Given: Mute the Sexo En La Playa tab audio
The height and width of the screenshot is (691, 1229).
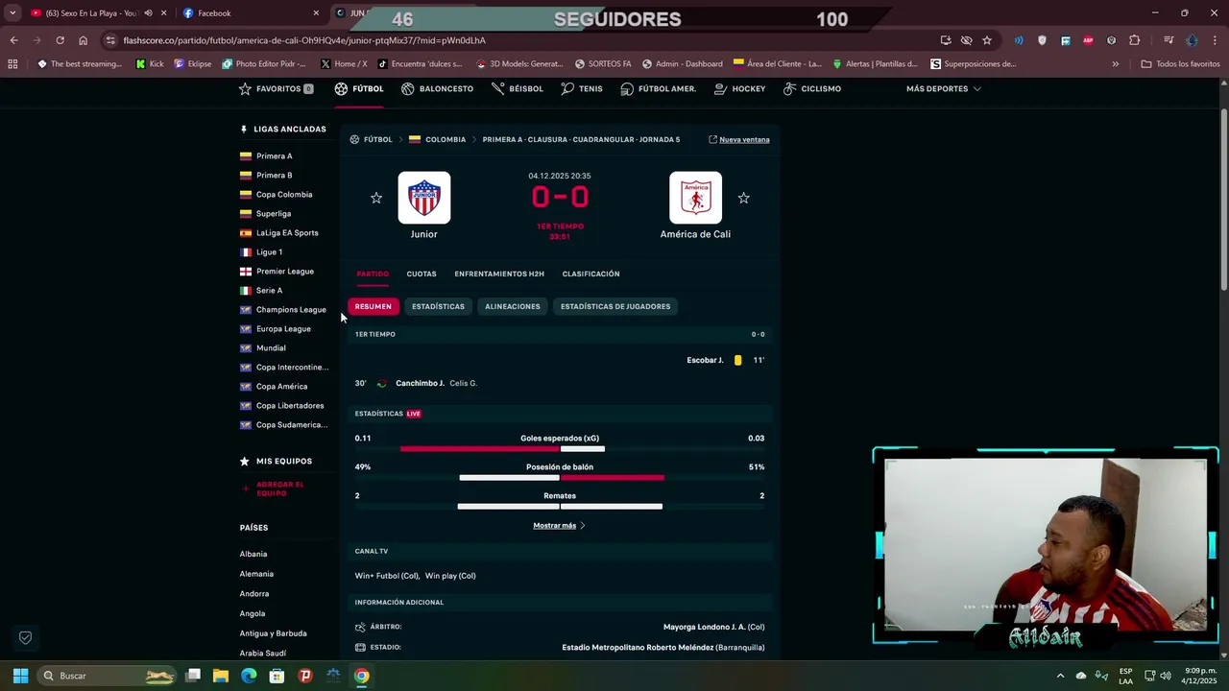Looking at the screenshot, I should point(148,13).
